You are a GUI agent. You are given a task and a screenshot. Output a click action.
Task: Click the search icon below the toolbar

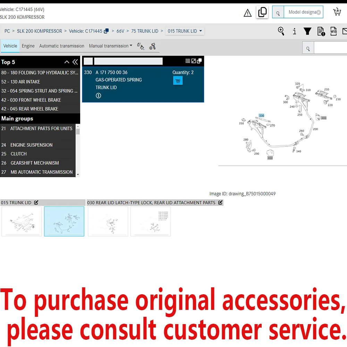point(308,49)
